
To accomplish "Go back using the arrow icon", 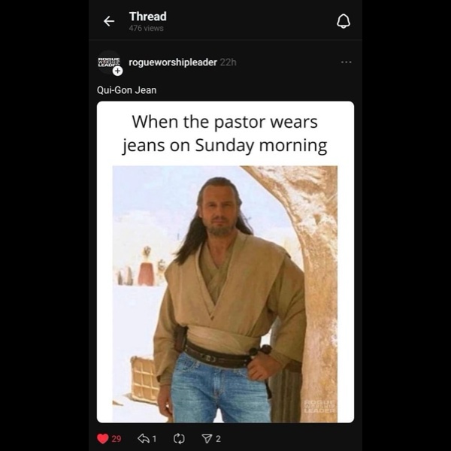I will pos(109,21).
